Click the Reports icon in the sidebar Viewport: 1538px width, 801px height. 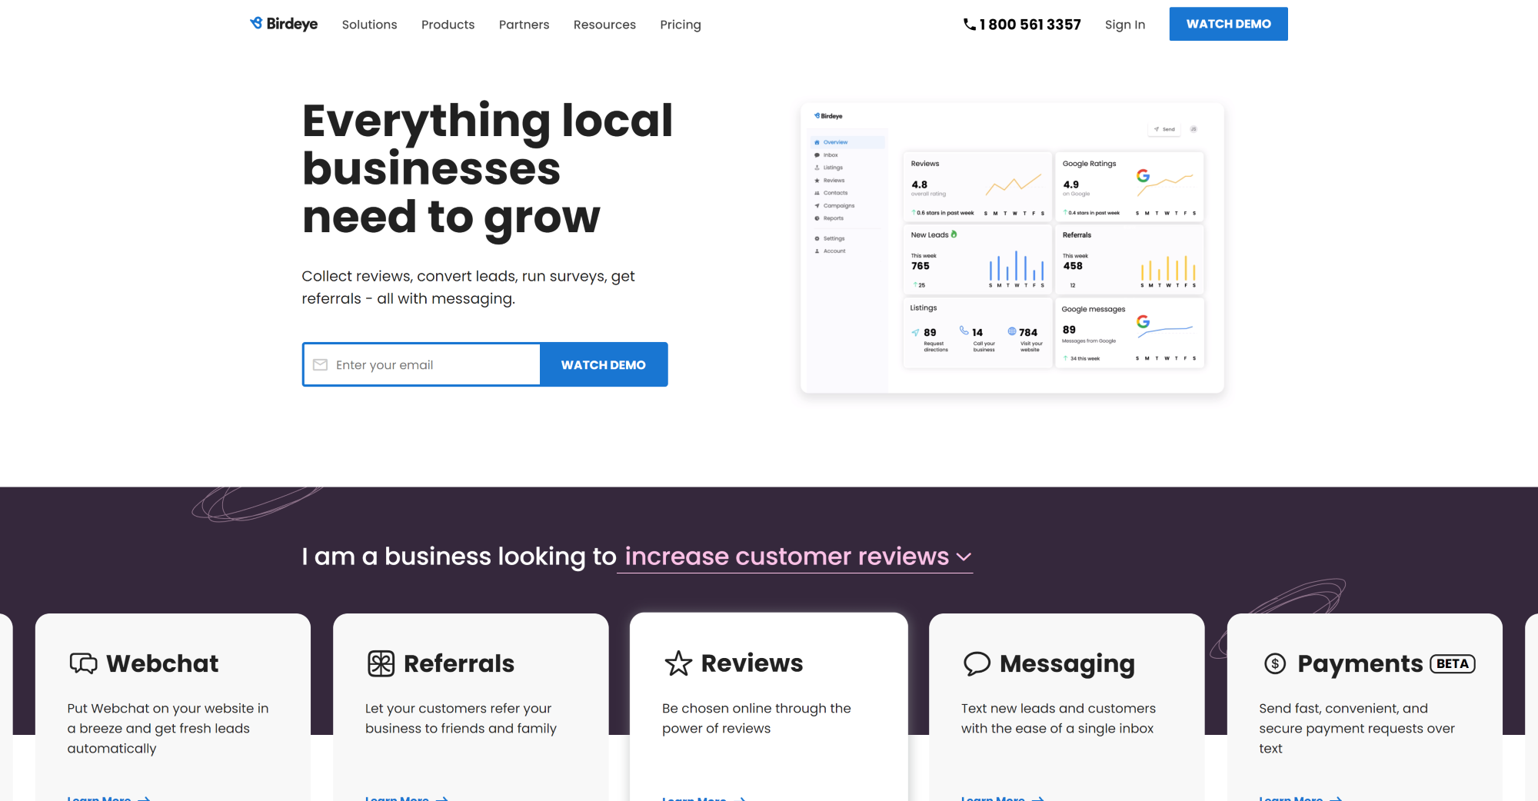(x=817, y=218)
